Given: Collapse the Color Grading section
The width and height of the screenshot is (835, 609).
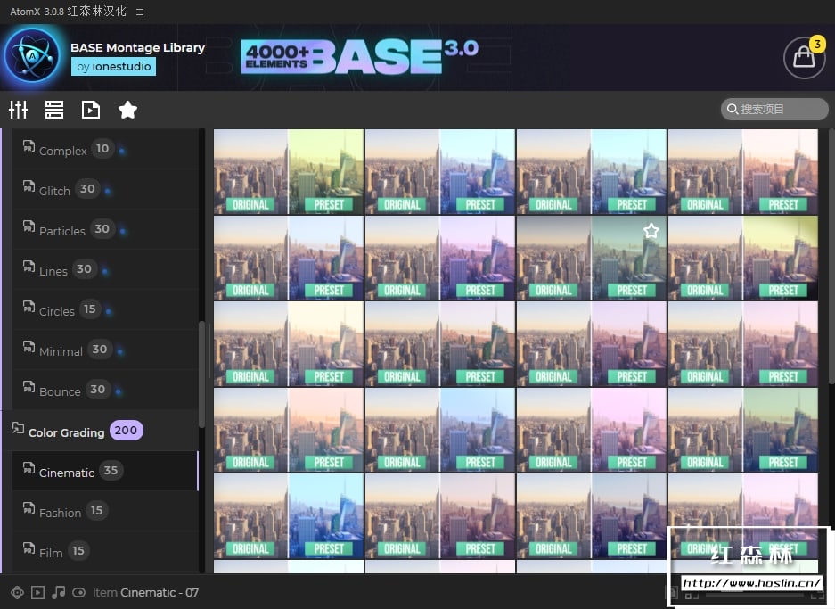Looking at the screenshot, I should (102, 431).
